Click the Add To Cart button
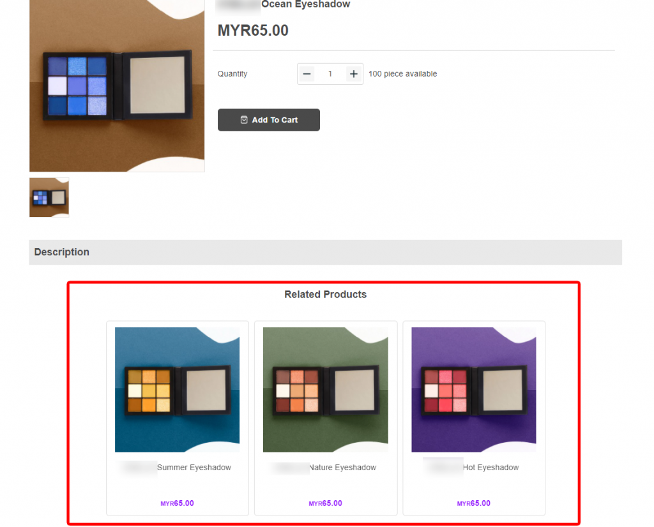 [269, 120]
